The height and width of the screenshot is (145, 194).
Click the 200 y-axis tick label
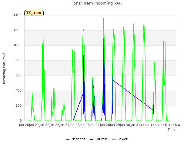[x=18, y=105]
